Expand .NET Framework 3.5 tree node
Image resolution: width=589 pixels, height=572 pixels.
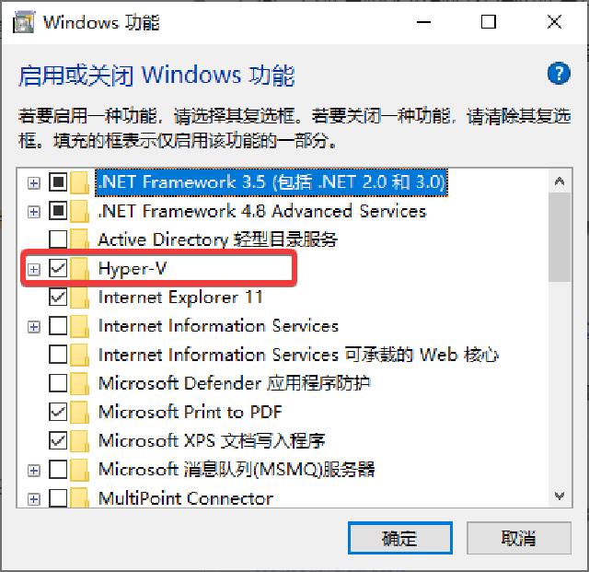point(34,183)
